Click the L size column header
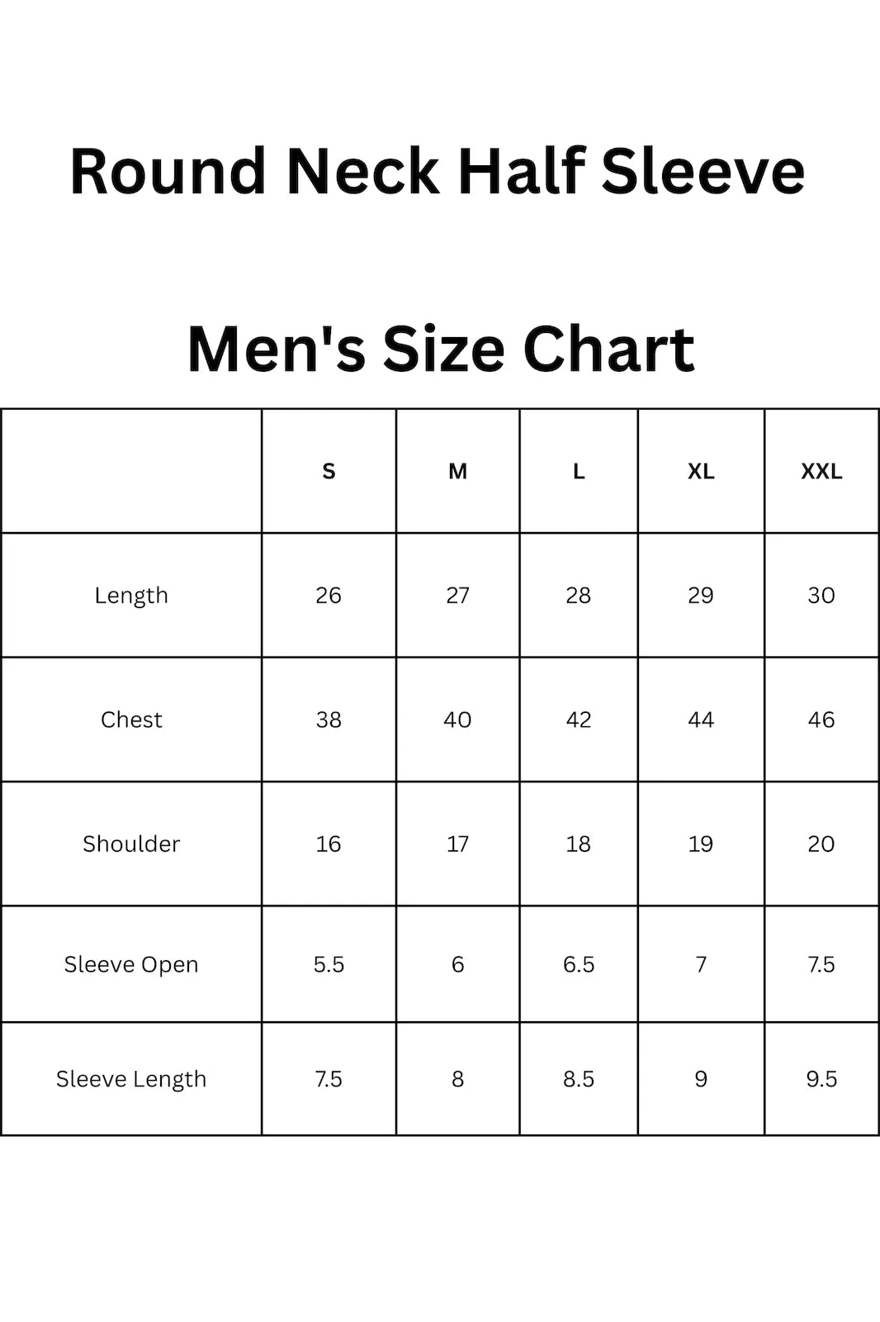Image resolution: width=880 pixels, height=1322 pixels. 579,471
